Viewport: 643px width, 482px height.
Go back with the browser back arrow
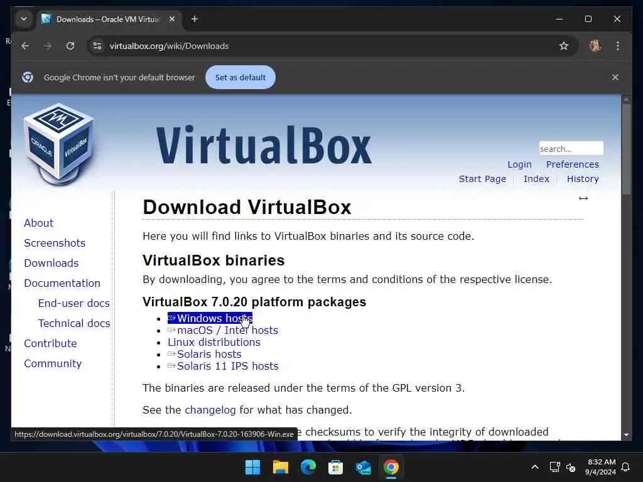coord(25,46)
